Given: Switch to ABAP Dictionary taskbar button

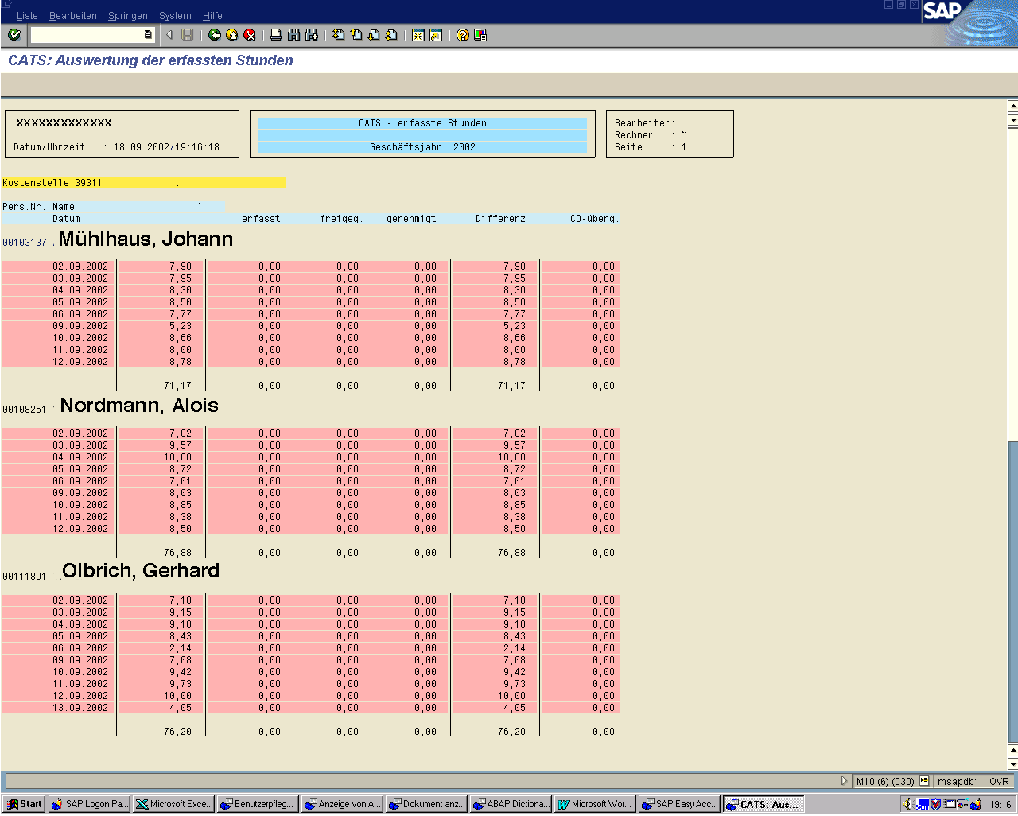Looking at the screenshot, I should click(x=511, y=804).
